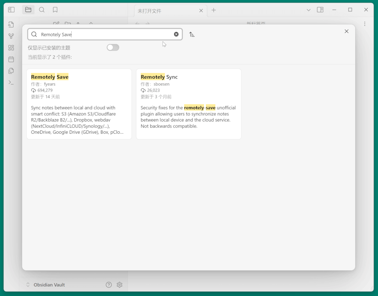Open command palette terminal icon
378x296 pixels.
(x=11, y=82)
